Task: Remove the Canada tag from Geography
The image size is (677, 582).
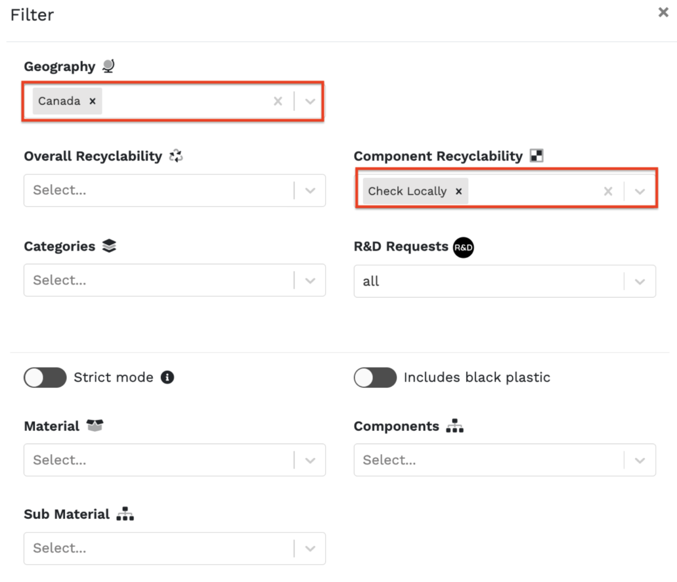Action: (x=93, y=101)
